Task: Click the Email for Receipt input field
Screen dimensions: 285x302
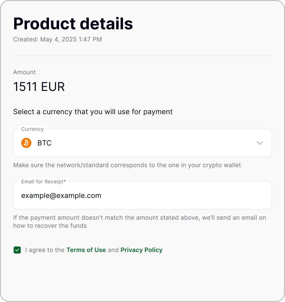Action: 142,195
